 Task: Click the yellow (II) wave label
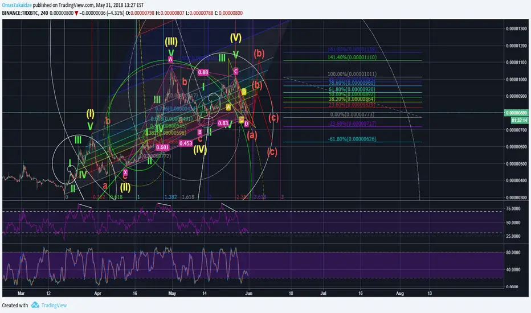point(125,187)
